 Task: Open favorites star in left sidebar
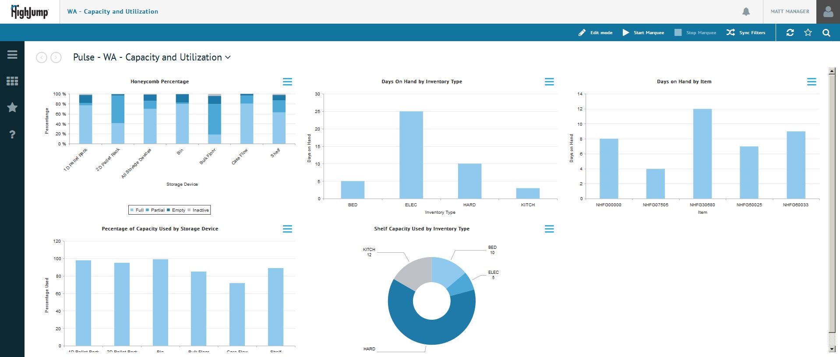(12, 107)
